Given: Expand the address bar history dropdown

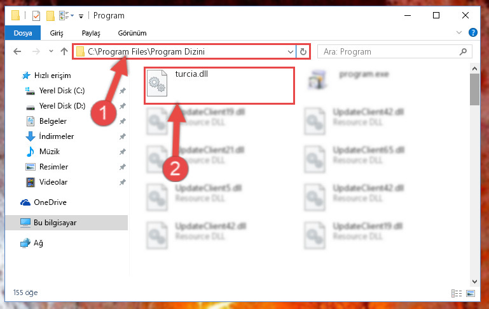Looking at the screenshot, I should pos(291,51).
